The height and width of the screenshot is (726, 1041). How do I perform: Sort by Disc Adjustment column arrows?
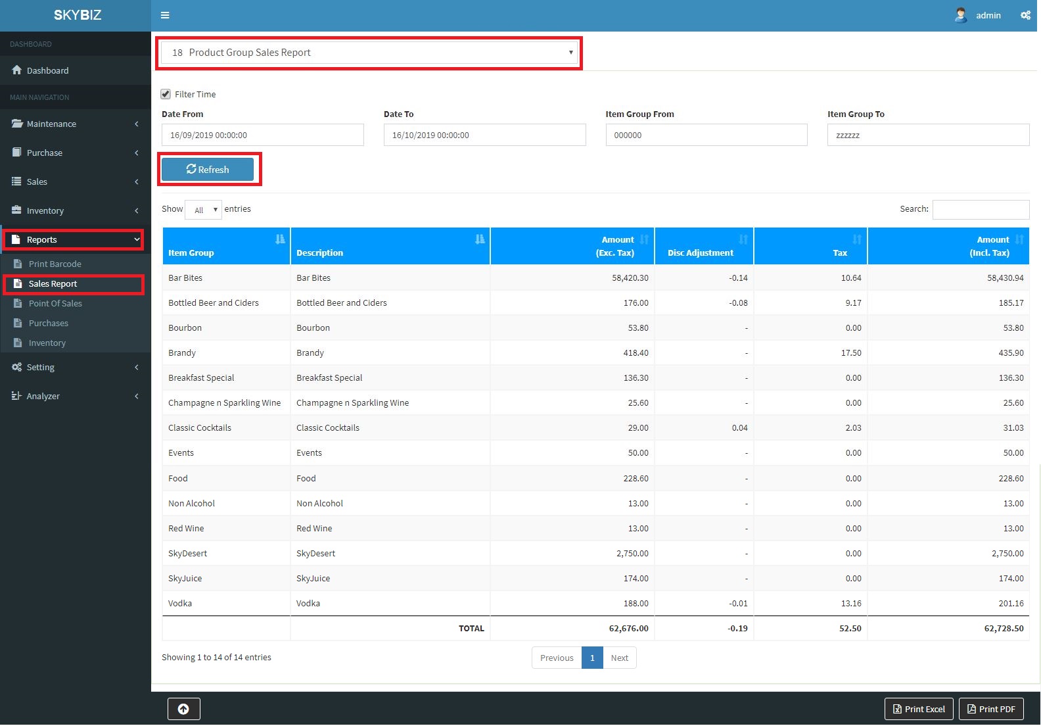(743, 239)
